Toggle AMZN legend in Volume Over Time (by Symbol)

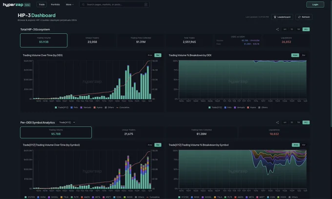[x=85, y=197]
